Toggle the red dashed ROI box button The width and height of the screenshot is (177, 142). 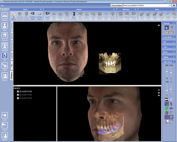click(171, 113)
